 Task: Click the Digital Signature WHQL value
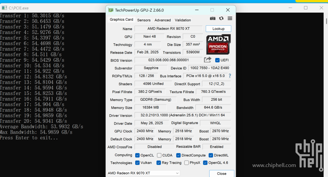pyautogui.click(x=216, y=123)
